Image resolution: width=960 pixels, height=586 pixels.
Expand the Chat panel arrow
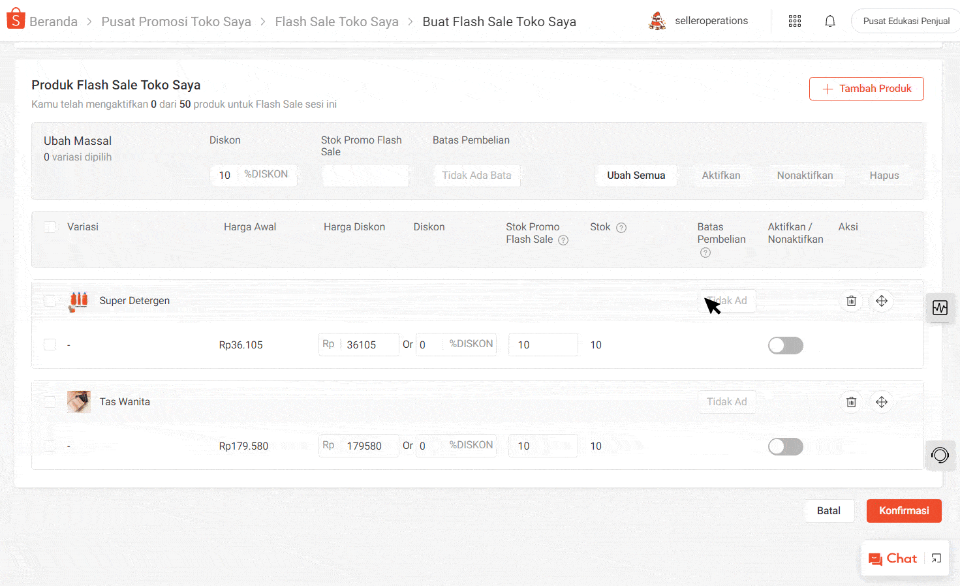pyautogui.click(x=937, y=558)
